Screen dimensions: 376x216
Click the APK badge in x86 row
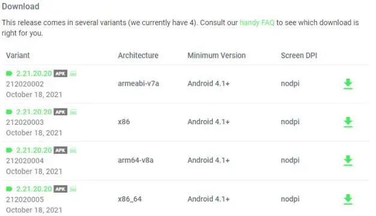pos(61,112)
